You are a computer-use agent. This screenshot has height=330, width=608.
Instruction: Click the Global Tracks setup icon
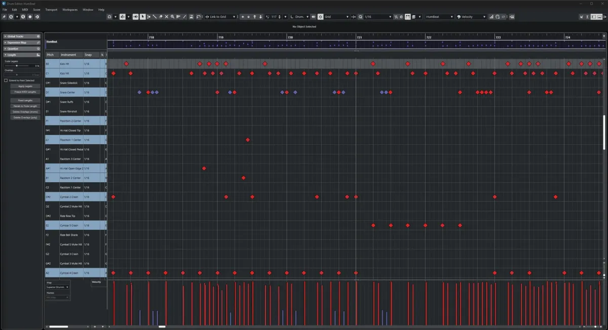click(38, 36)
